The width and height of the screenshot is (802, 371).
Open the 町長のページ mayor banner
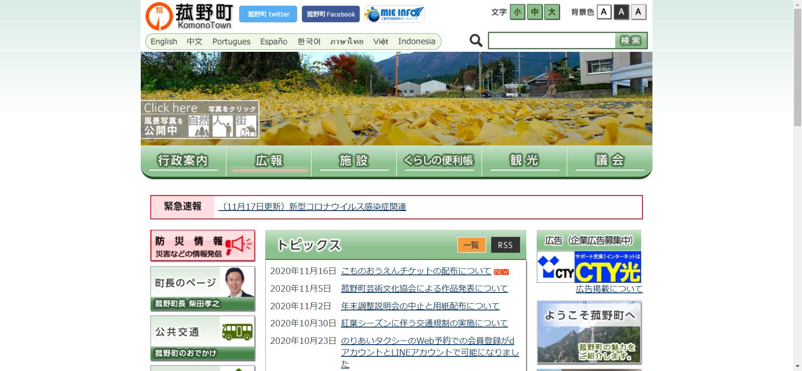click(203, 289)
